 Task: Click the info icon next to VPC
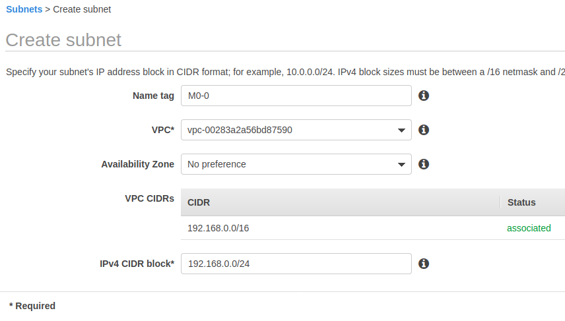click(424, 130)
